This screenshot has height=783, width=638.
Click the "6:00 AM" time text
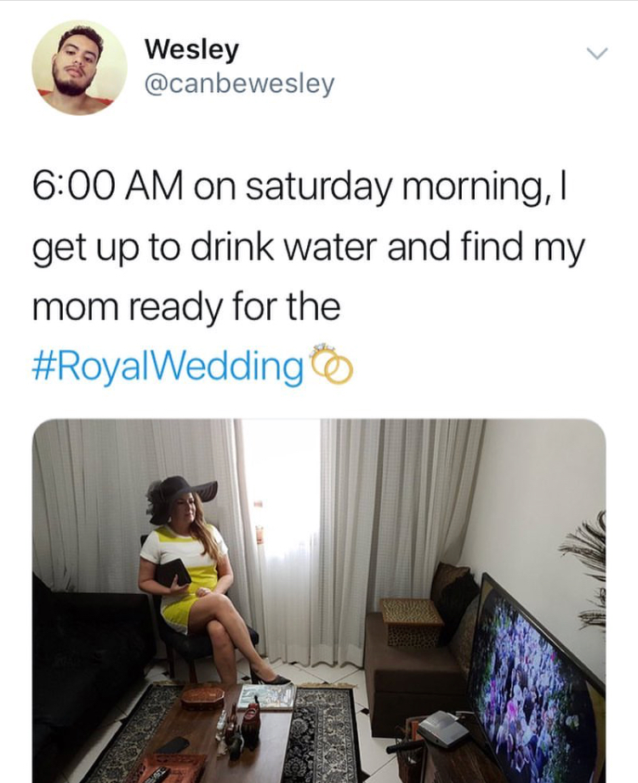108,188
